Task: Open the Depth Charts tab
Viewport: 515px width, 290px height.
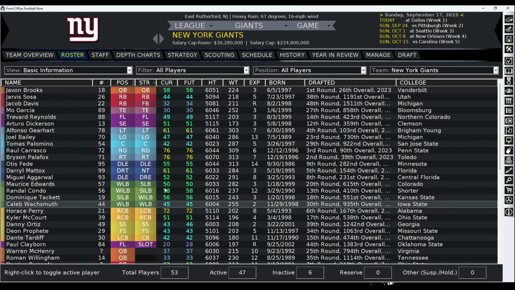Action: click(138, 55)
